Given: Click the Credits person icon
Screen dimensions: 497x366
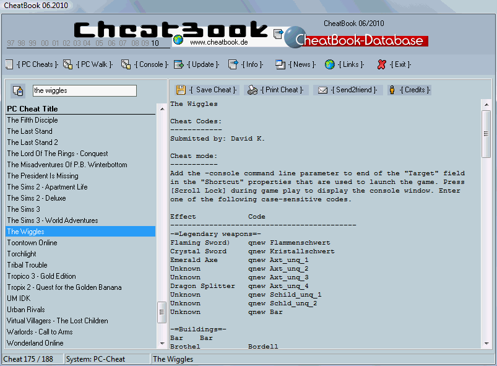Looking at the screenshot, I should tap(392, 90).
